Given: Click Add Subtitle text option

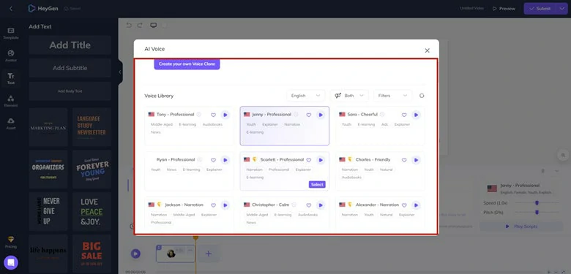Looking at the screenshot, I should point(70,68).
